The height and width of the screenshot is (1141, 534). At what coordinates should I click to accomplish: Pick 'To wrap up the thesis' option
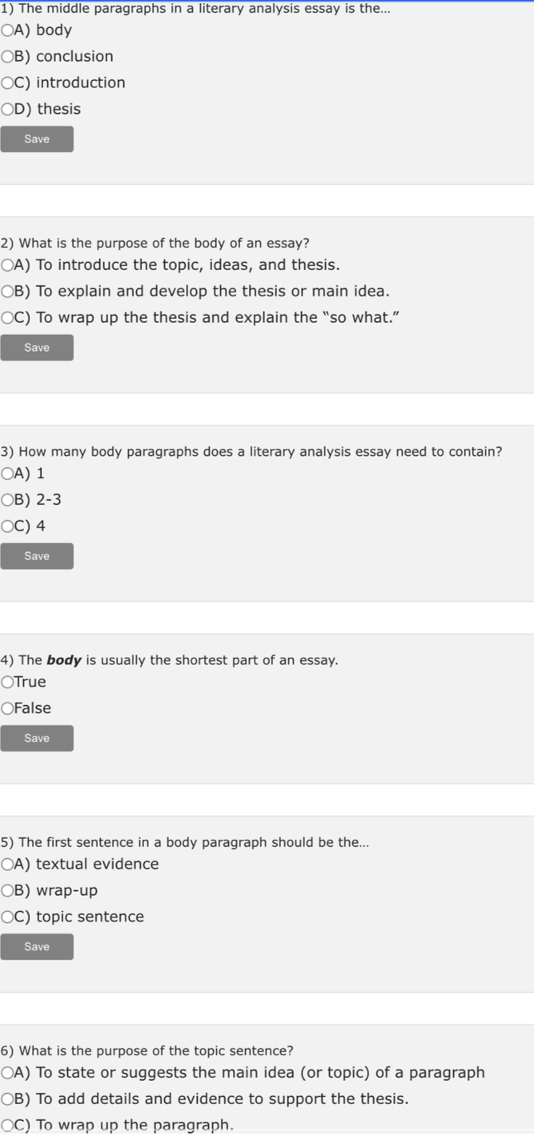pos(7,318)
